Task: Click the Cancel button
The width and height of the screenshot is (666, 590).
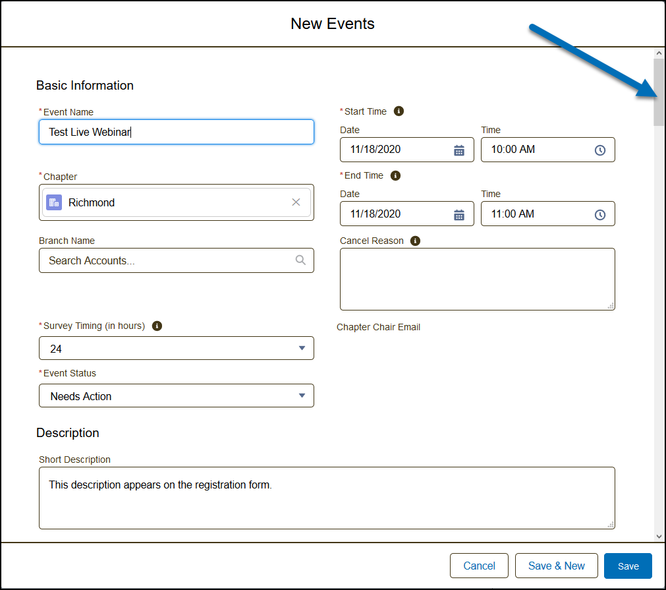Action: pyautogui.click(x=479, y=566)
